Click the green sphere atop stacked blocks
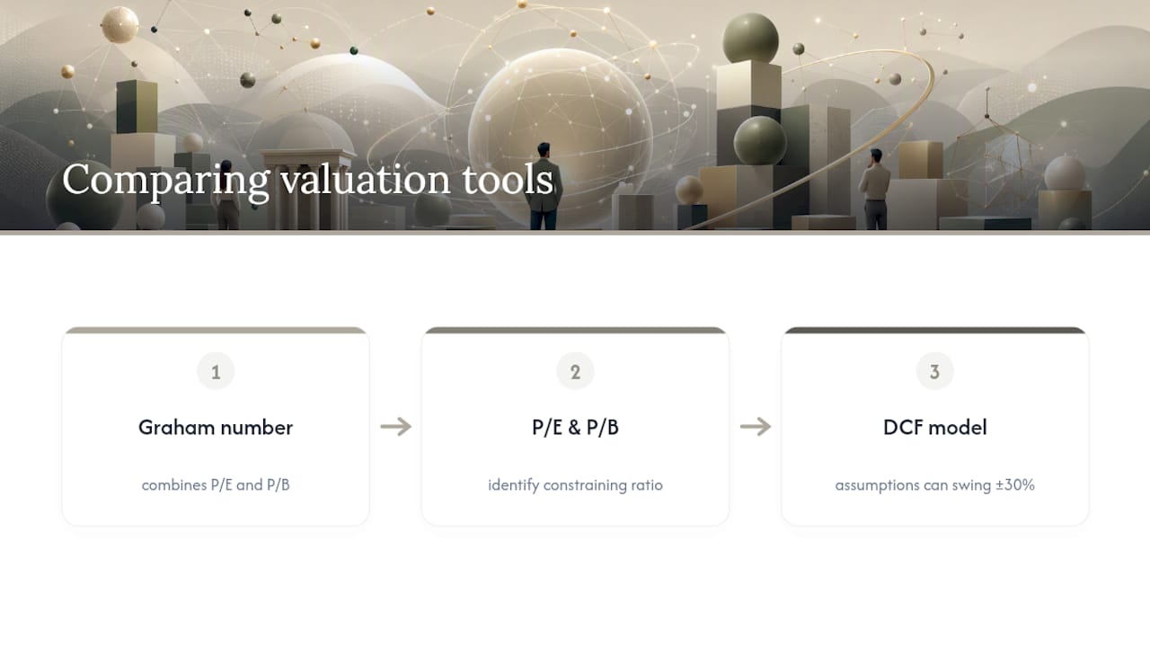This screenshot has width=1150, height=647. (750, 39)
